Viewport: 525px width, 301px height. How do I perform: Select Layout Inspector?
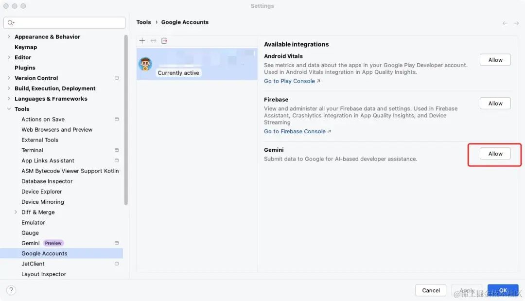tap(44, 274)
